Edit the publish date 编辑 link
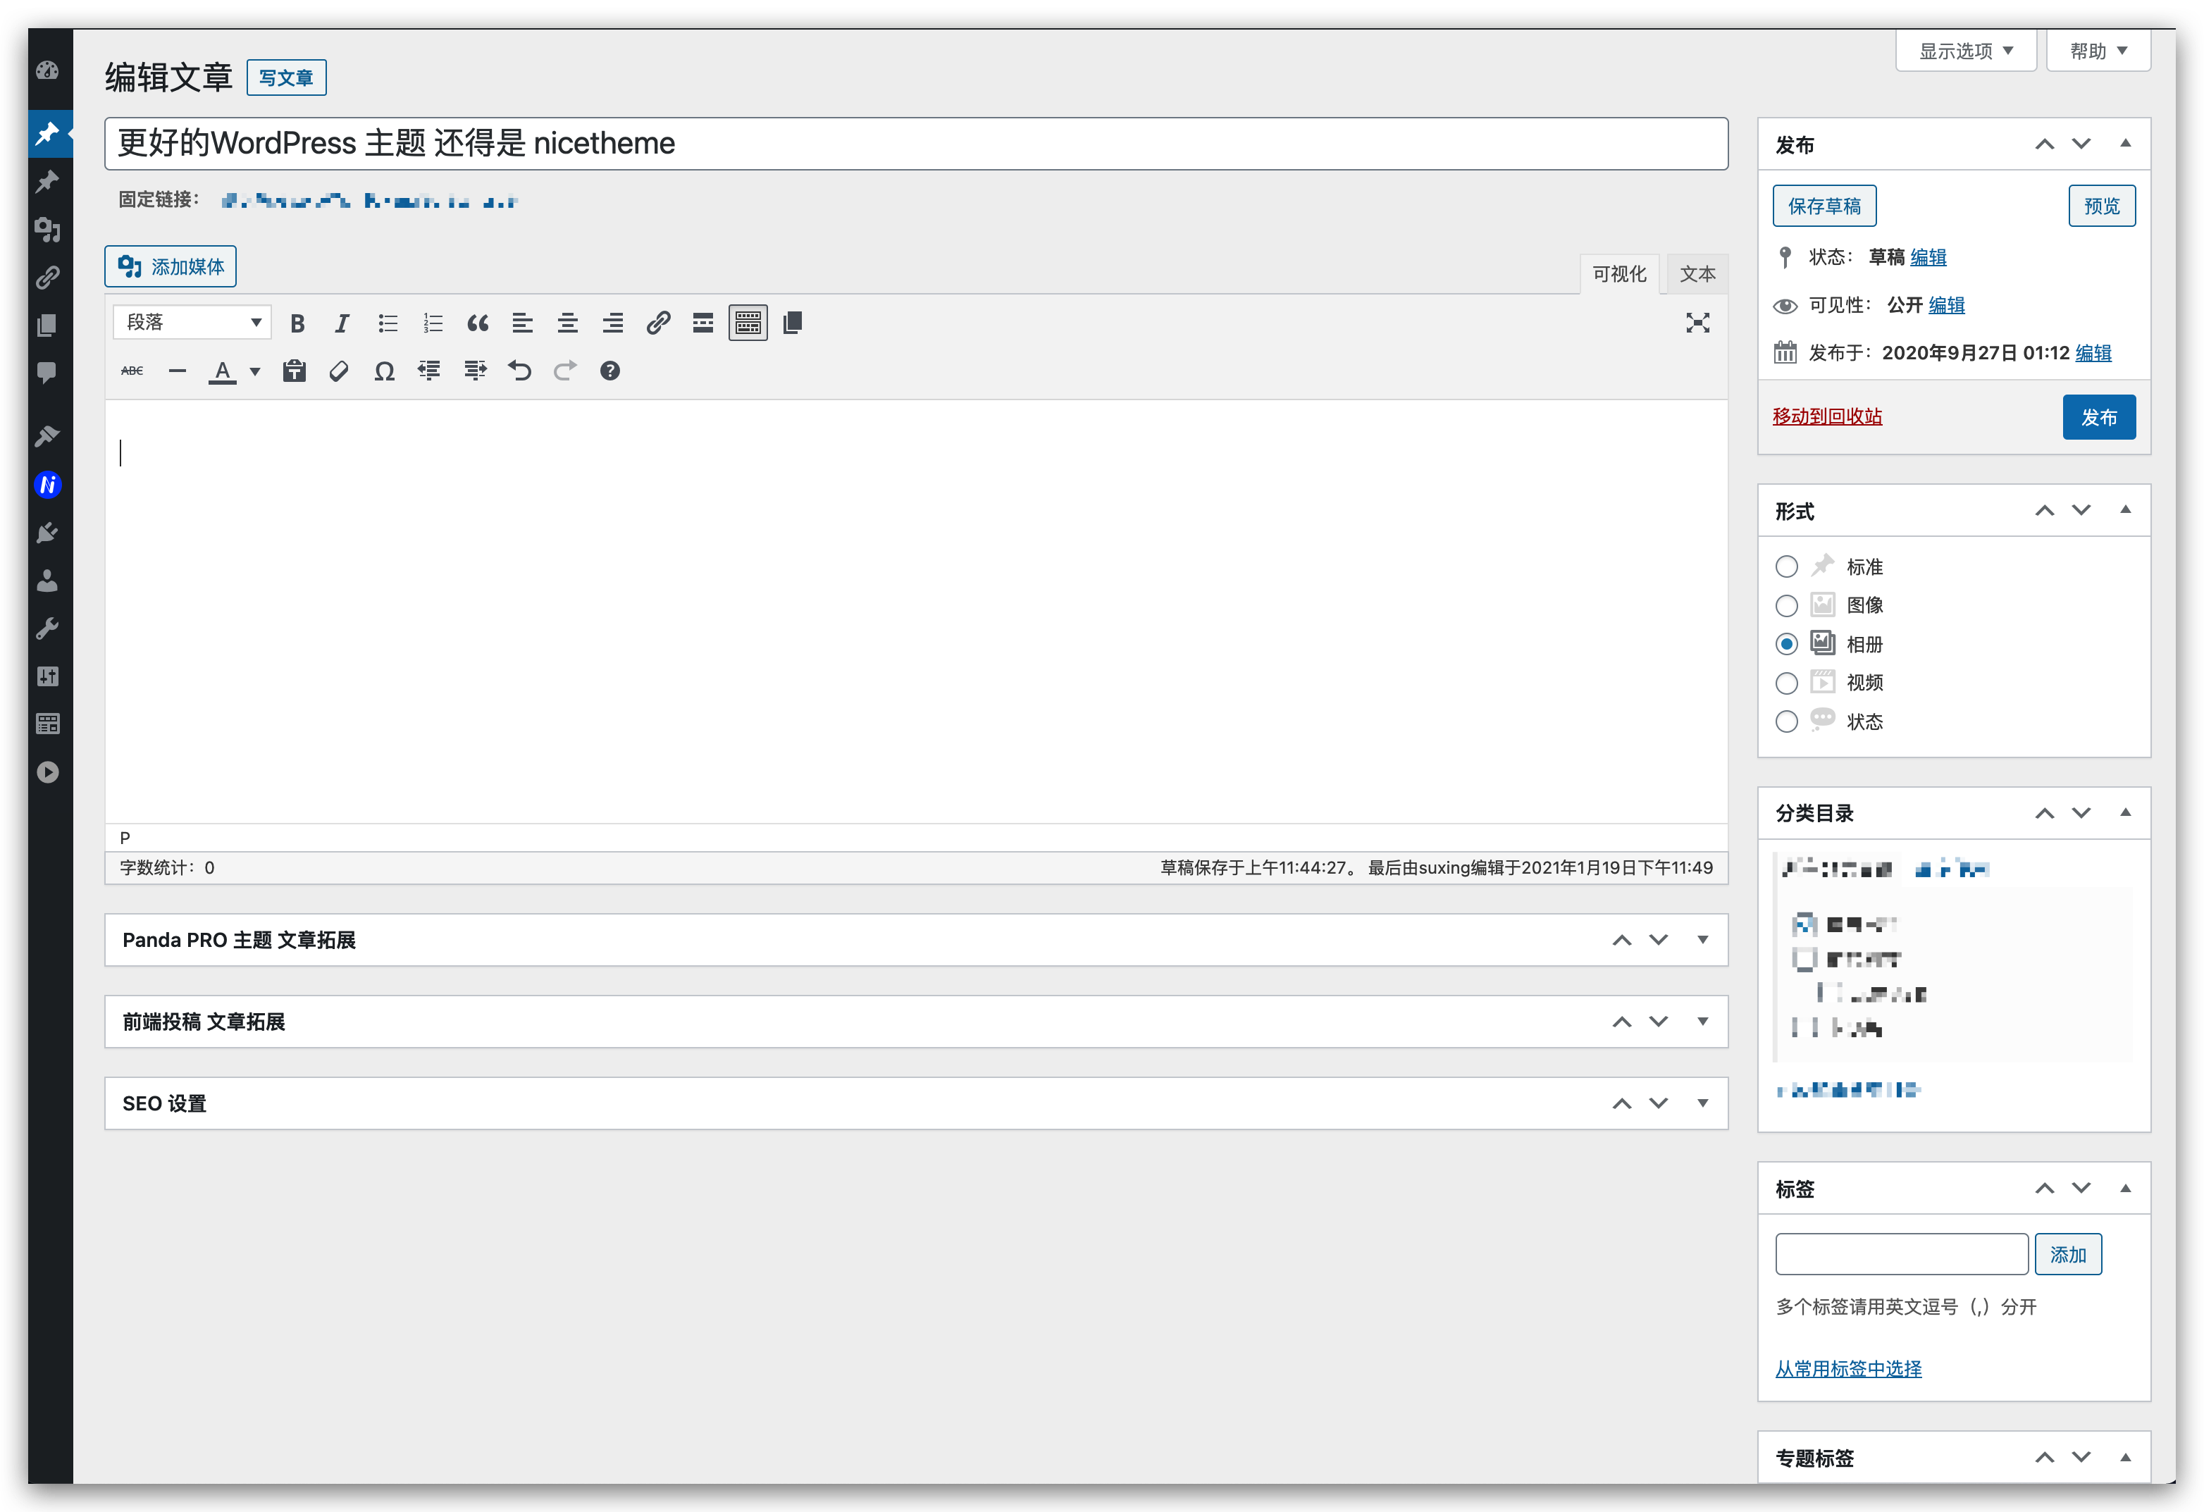Image resolution: width=2204 pixels, height=1512 pixels. 2093,353
